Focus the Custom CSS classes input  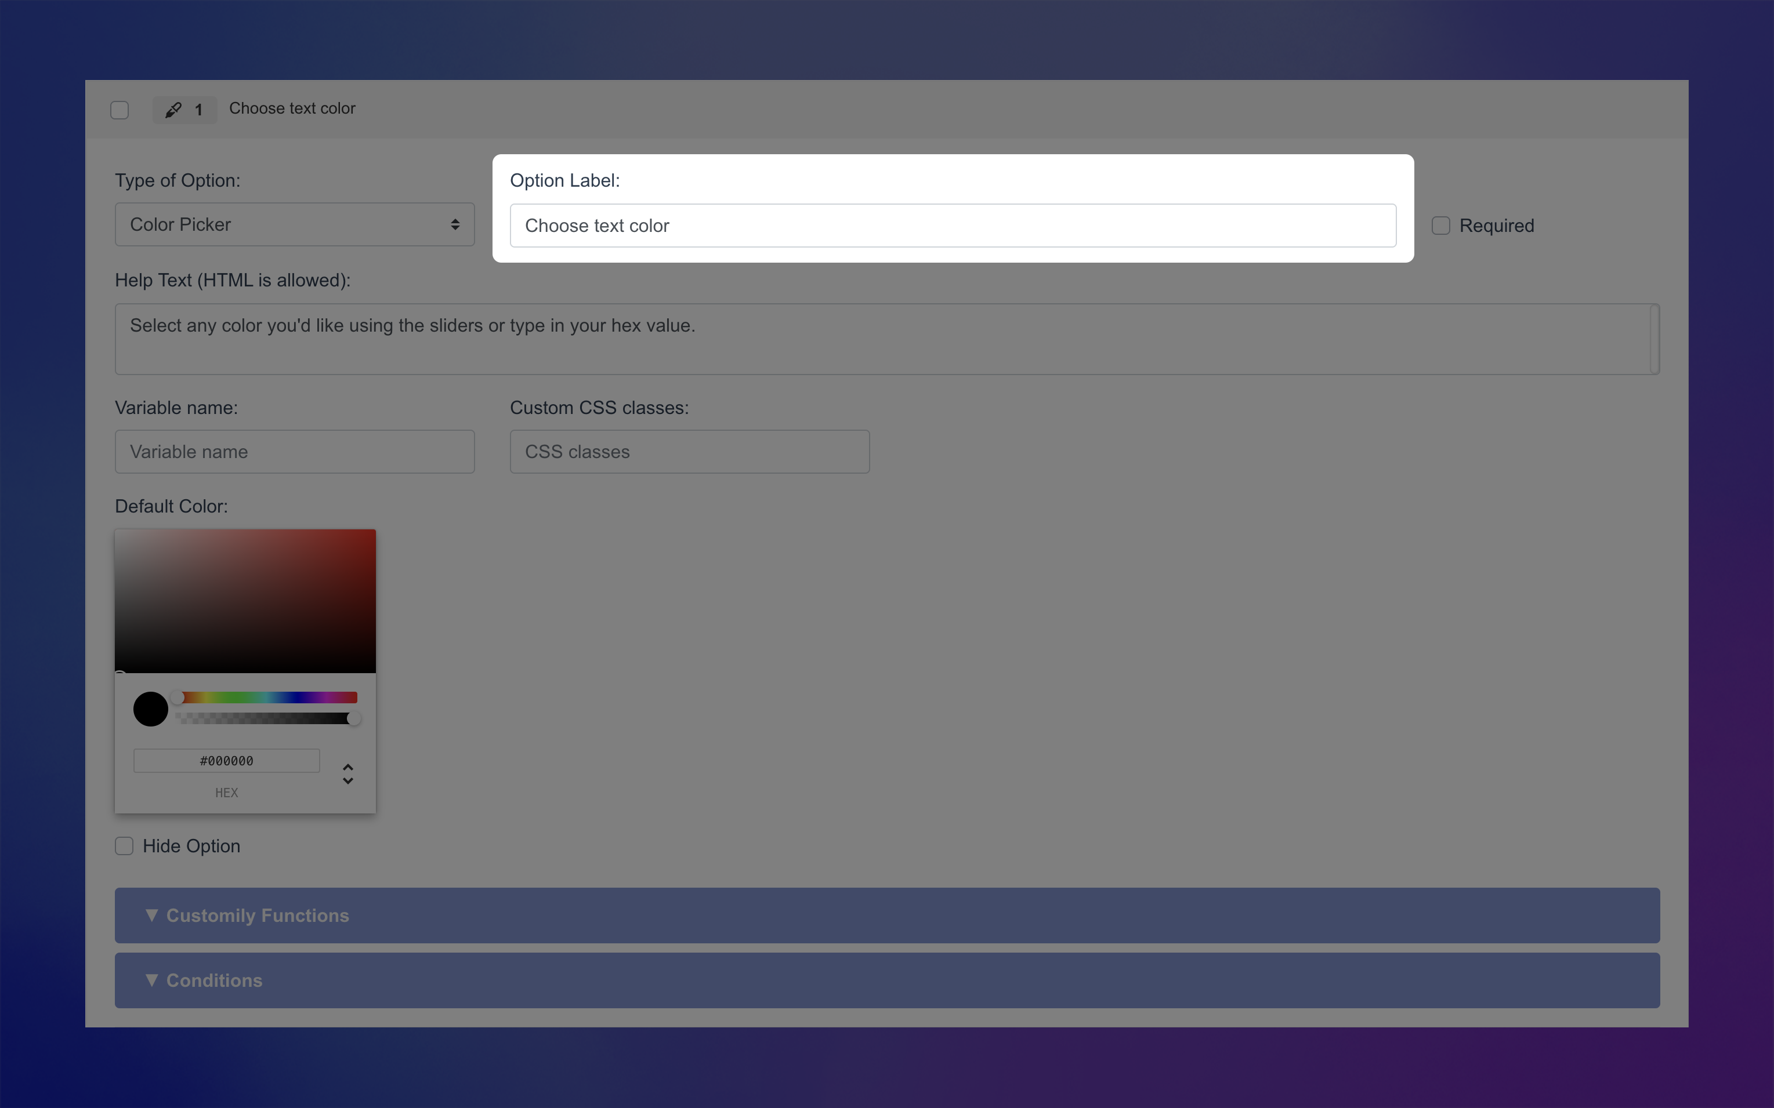pos(689,452)
